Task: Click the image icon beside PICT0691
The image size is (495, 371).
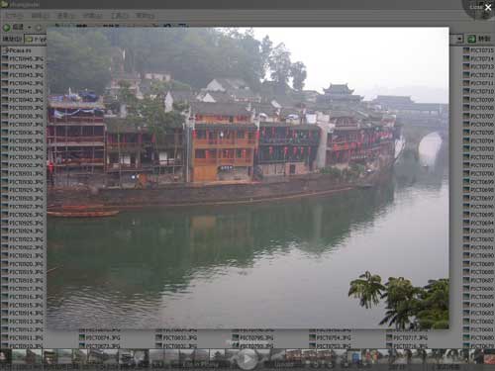Action: (x=466, y=247)
